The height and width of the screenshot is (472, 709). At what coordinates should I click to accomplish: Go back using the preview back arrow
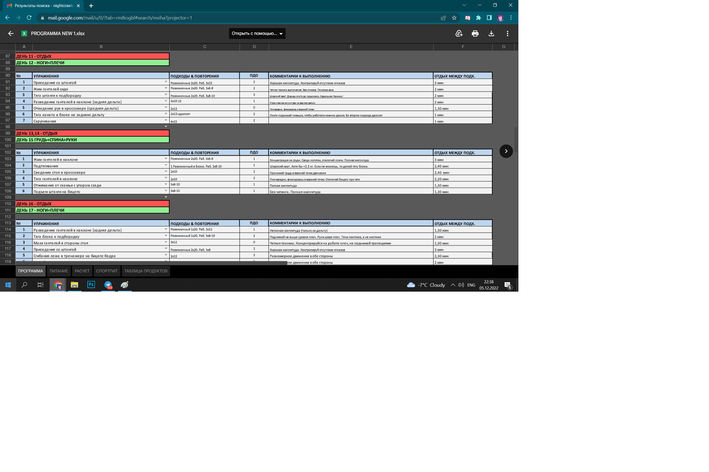pos(11,33)
